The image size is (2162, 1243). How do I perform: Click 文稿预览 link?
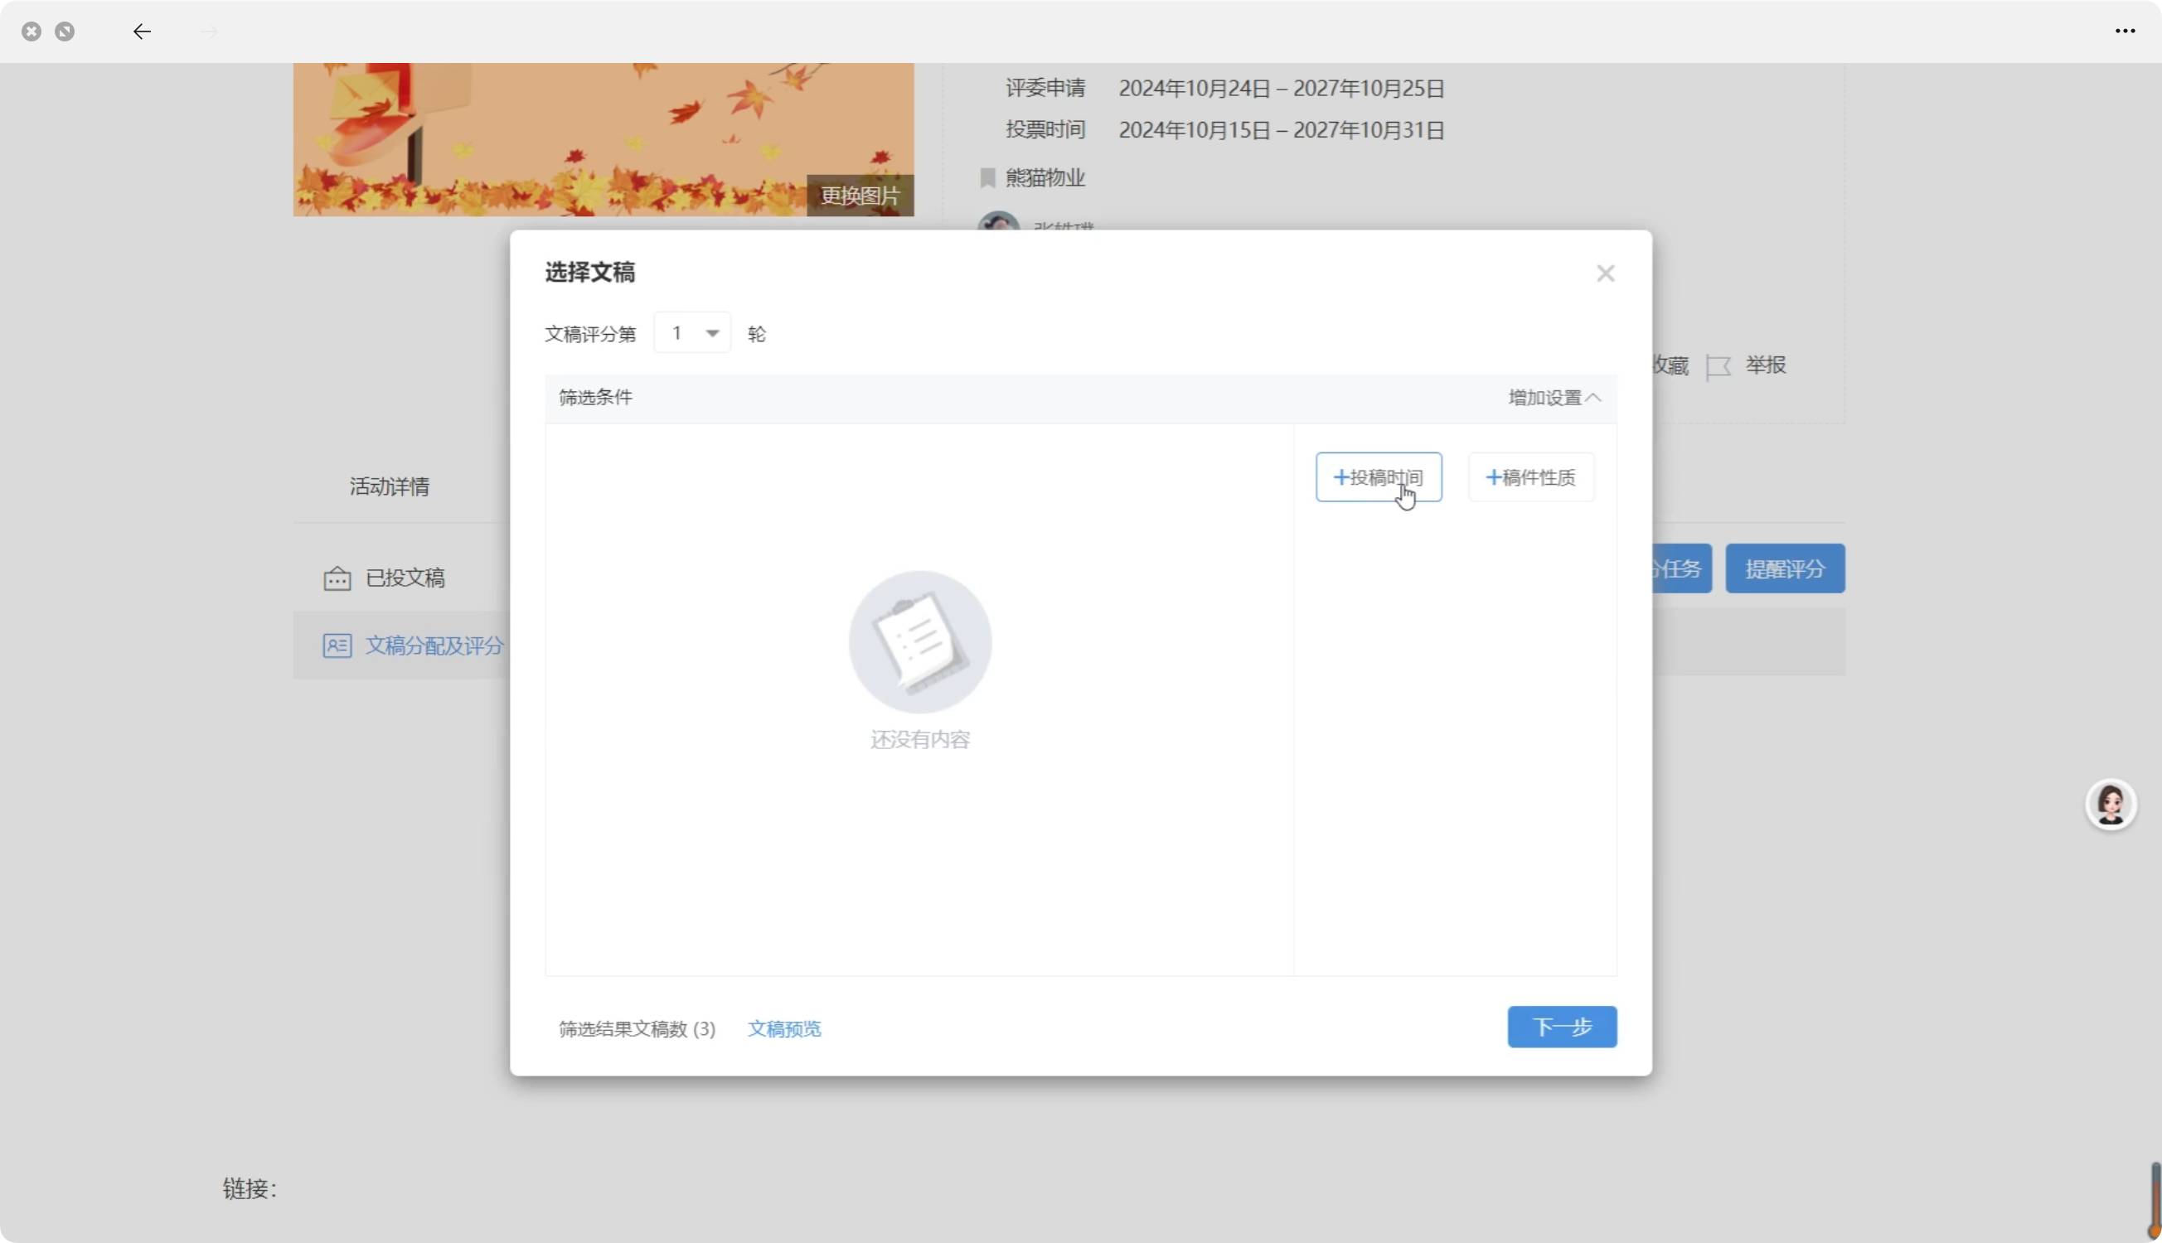point(784,1028)
